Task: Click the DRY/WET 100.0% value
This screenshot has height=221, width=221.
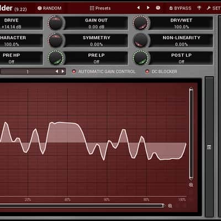Action: pos(181,27)
